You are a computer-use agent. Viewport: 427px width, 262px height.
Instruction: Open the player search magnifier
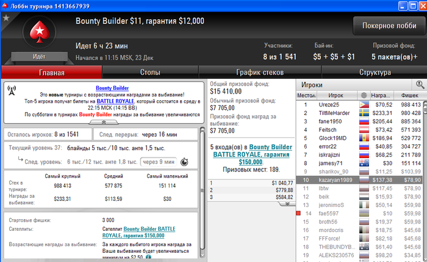420,85
